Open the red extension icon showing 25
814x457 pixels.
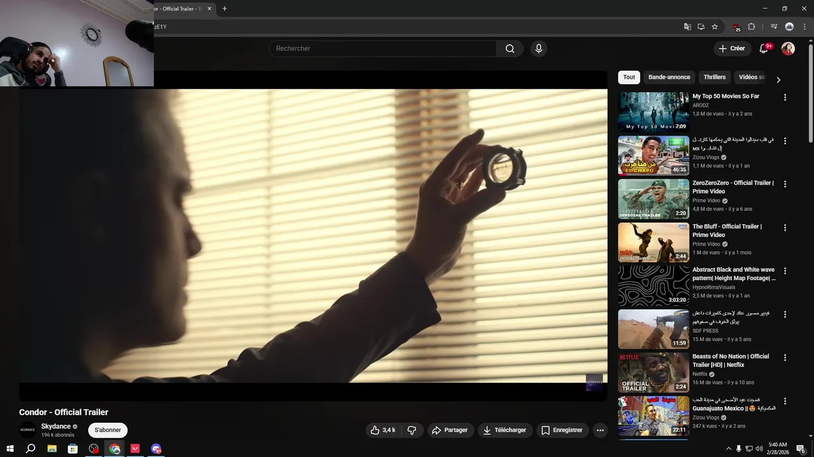pos(736,27)
